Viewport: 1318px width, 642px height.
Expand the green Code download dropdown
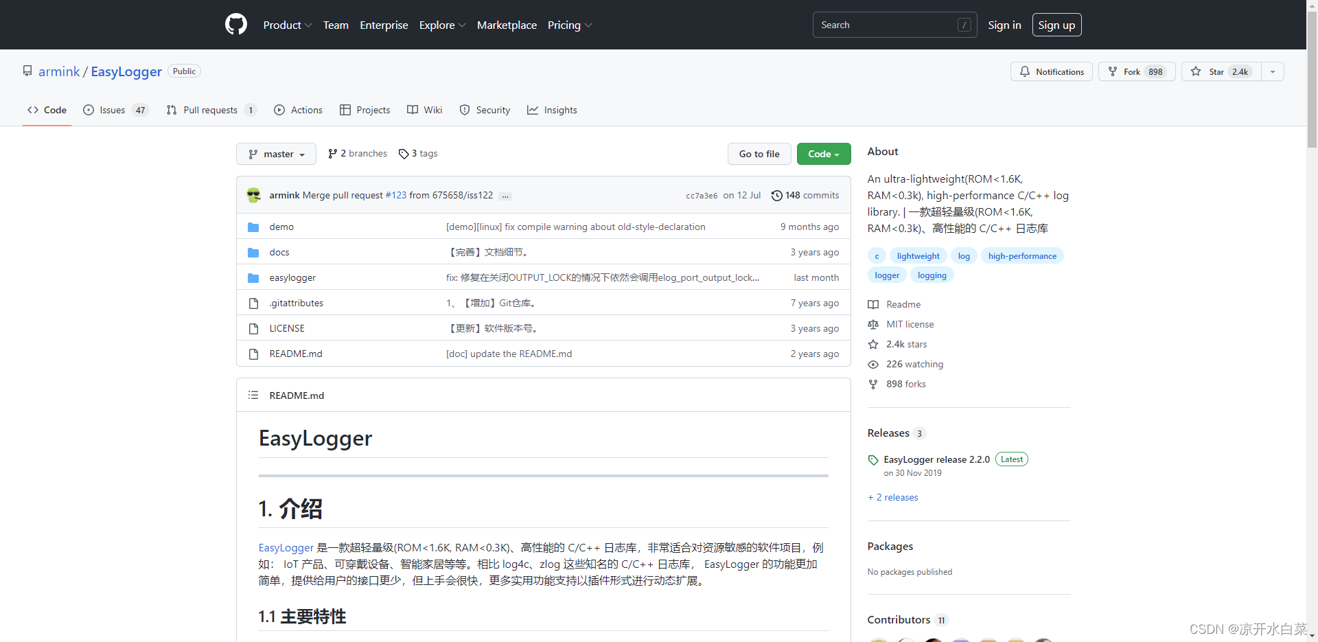tap(824, 154)
